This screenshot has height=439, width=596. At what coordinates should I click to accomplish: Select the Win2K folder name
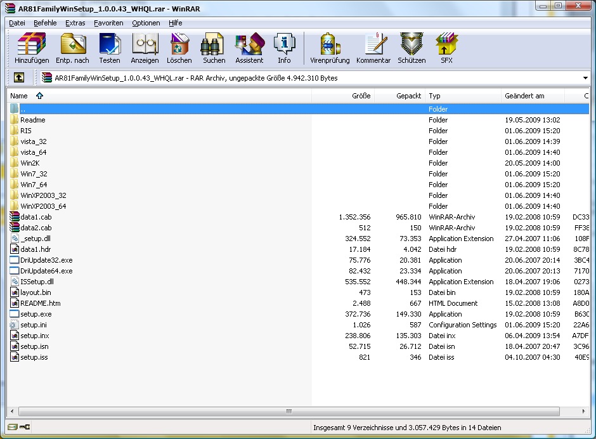(x=30, y=163)
